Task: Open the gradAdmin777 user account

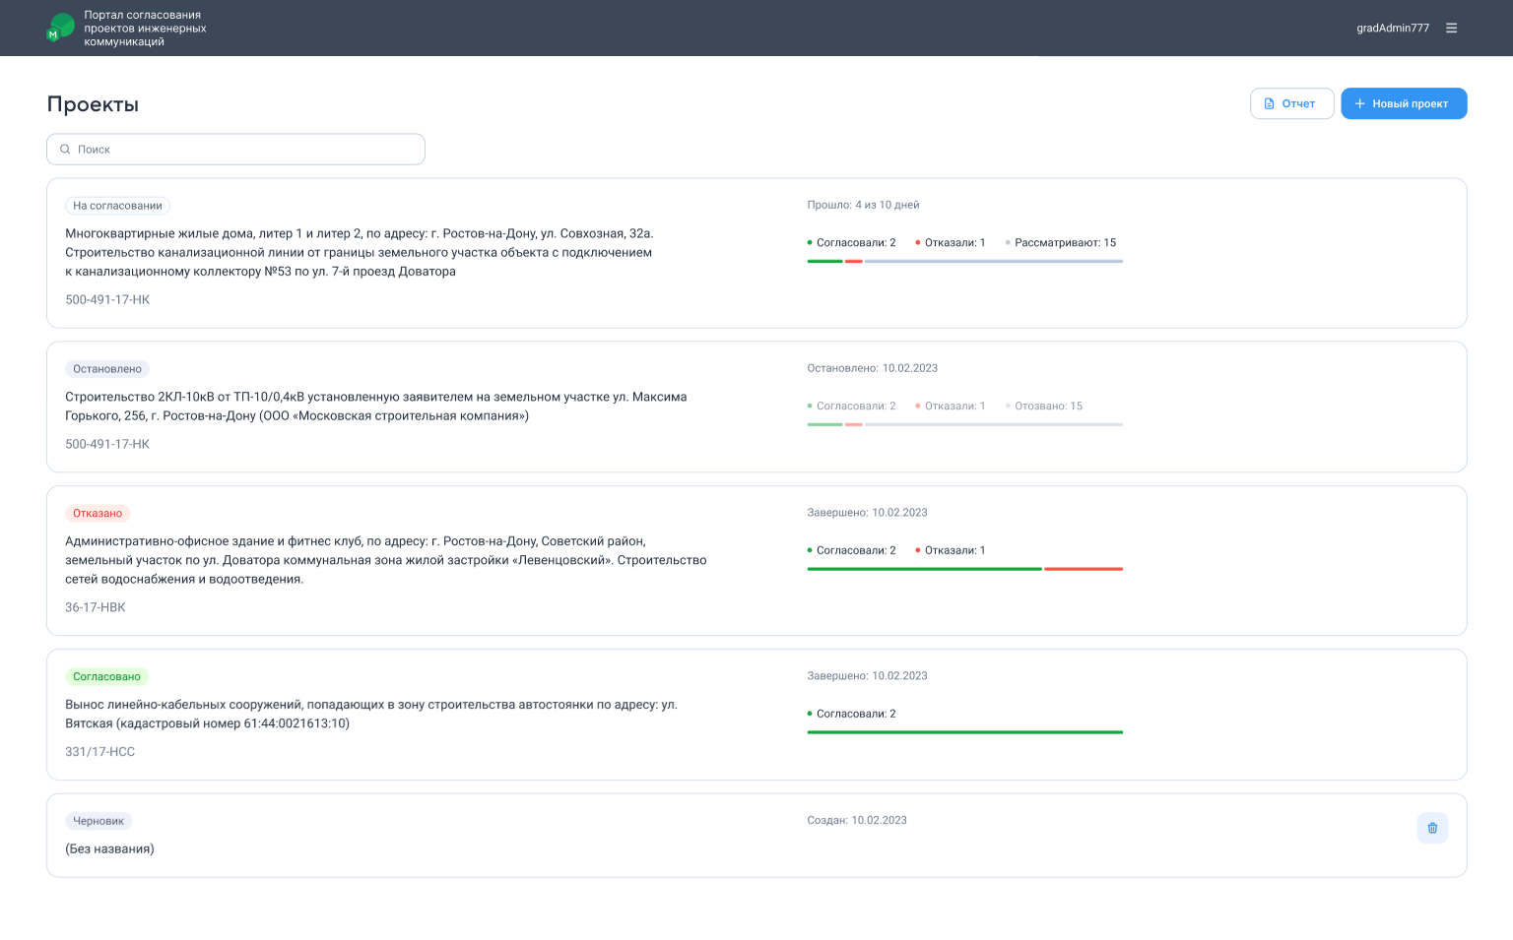Action: click(1393, 29)
